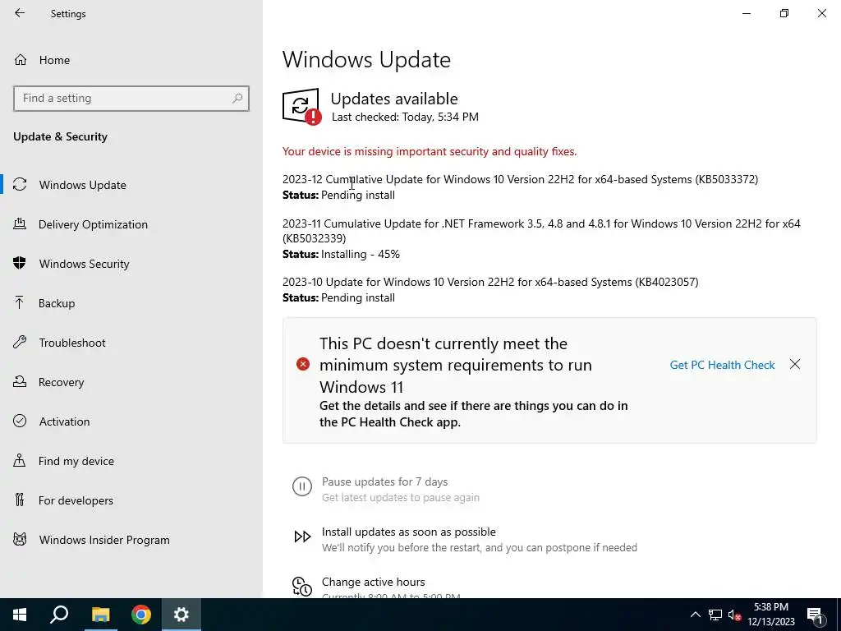Go to Settings Home label

pyautogui.click(x=54, y=60)
